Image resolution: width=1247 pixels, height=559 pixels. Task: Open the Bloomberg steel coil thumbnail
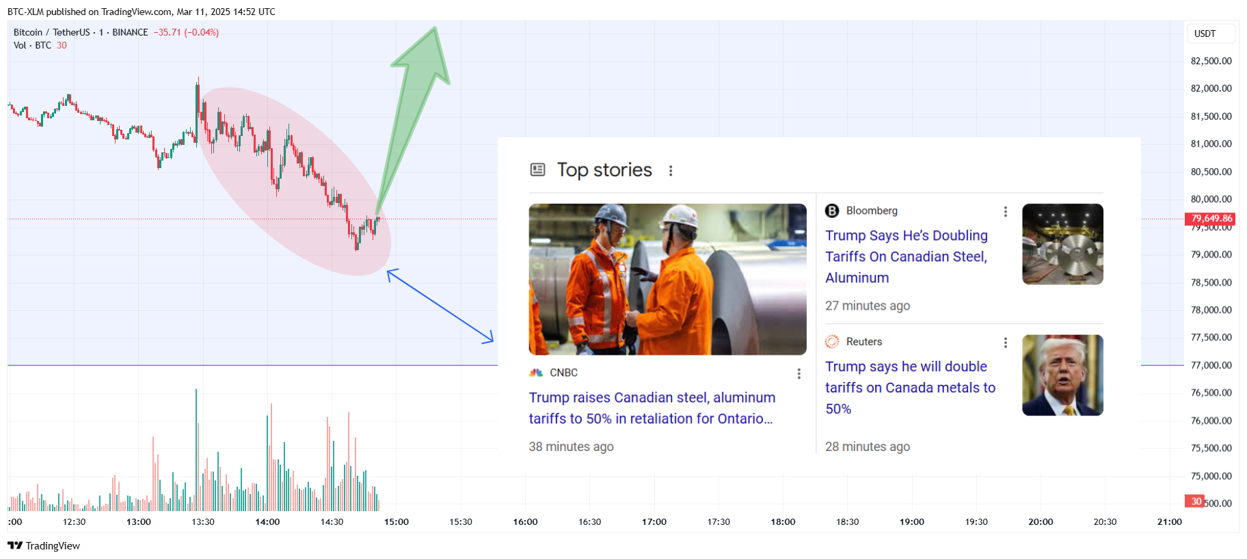(x=1062, y=244)
